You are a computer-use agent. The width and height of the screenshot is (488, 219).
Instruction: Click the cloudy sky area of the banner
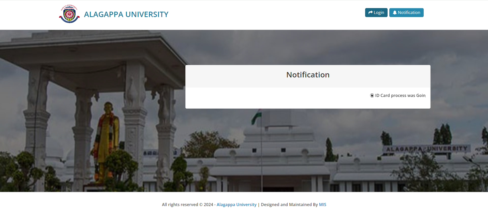coord(331,47)
